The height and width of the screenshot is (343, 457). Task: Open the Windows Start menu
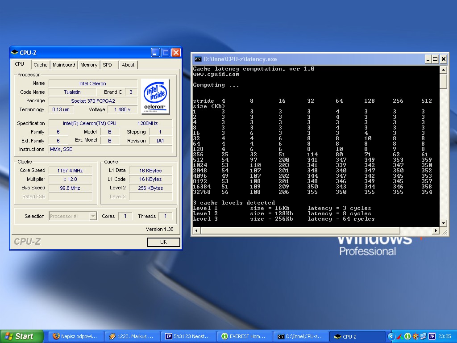click(21, 336)
